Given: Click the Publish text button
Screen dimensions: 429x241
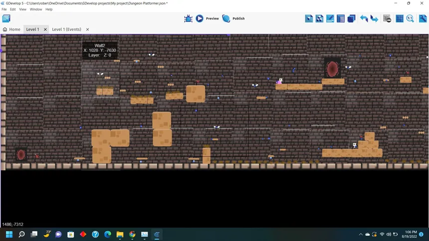Looking at the screenshot, I should point(238,18).
